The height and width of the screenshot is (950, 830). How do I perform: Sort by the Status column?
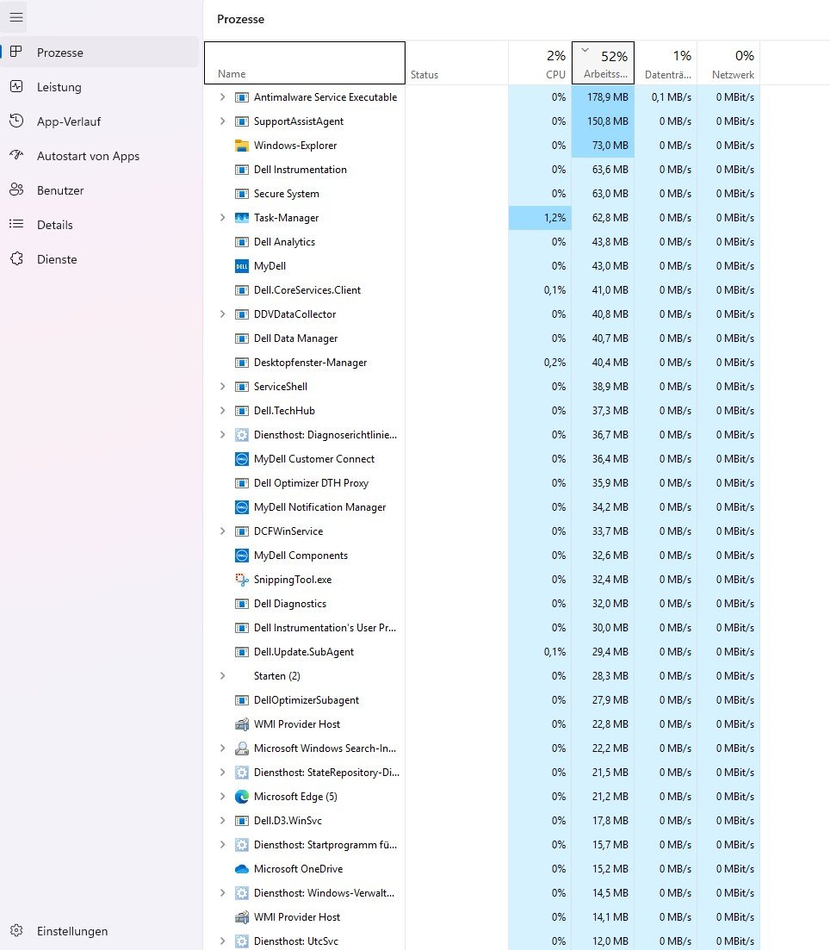457,62
